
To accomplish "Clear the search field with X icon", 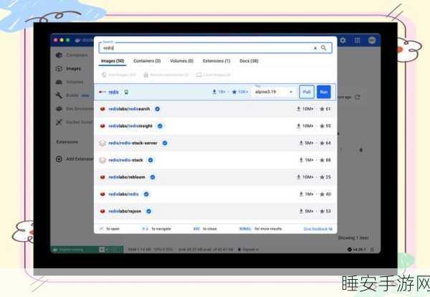I will 315,48.
